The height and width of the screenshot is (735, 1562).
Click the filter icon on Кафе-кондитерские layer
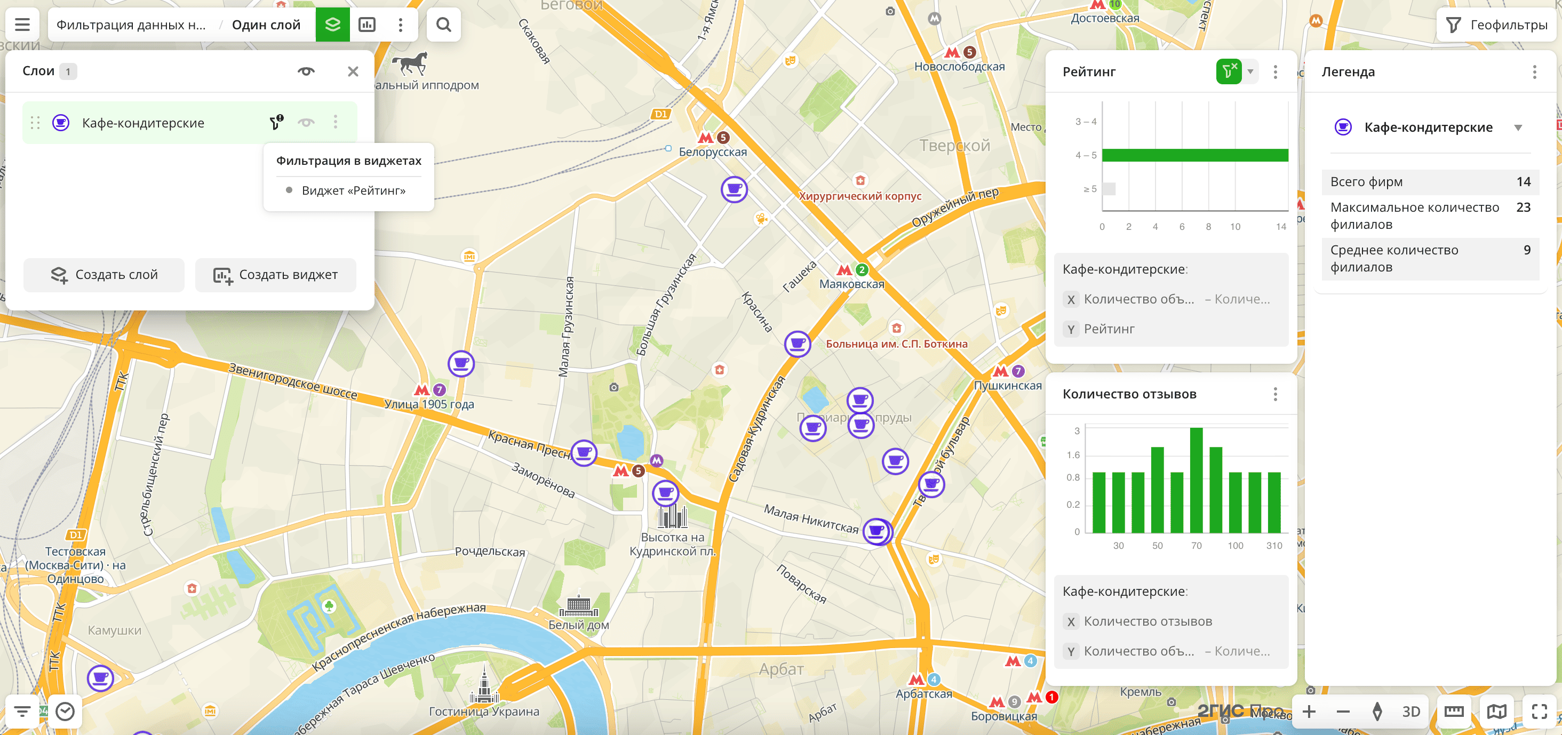[x=276, y=123]
